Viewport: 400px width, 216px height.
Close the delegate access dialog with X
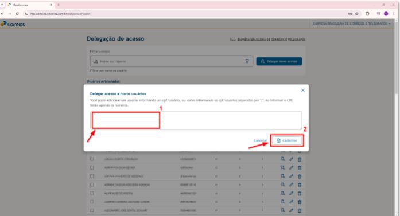[x=303, y=90]
